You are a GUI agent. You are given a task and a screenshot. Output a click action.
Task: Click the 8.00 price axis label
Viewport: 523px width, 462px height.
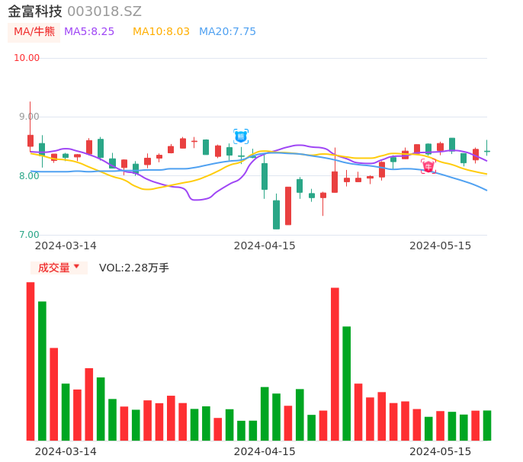(x=29, y=176)
